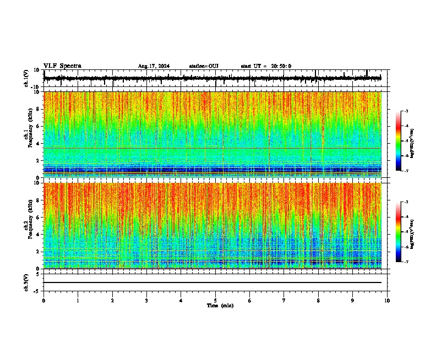Click the "-7" label on ch.2 color bar
Image resolution: width=436 pixels, height=337 pixels.
(x=406, y=262)
